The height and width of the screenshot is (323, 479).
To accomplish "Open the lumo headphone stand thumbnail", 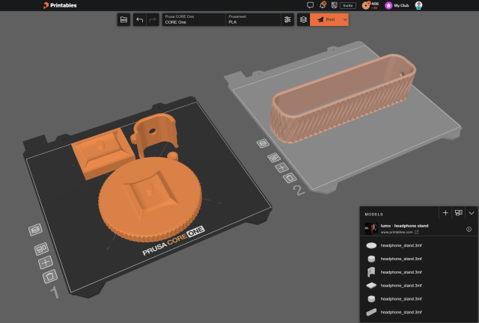I will pyautogui.click(x=371, y=229).
